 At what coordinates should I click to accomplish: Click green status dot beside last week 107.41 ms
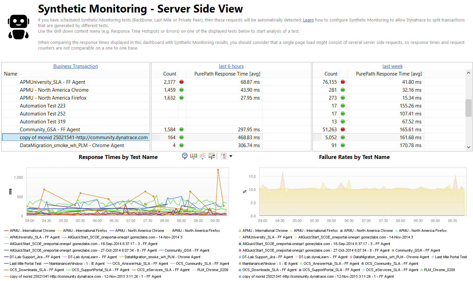pos(343,113)
